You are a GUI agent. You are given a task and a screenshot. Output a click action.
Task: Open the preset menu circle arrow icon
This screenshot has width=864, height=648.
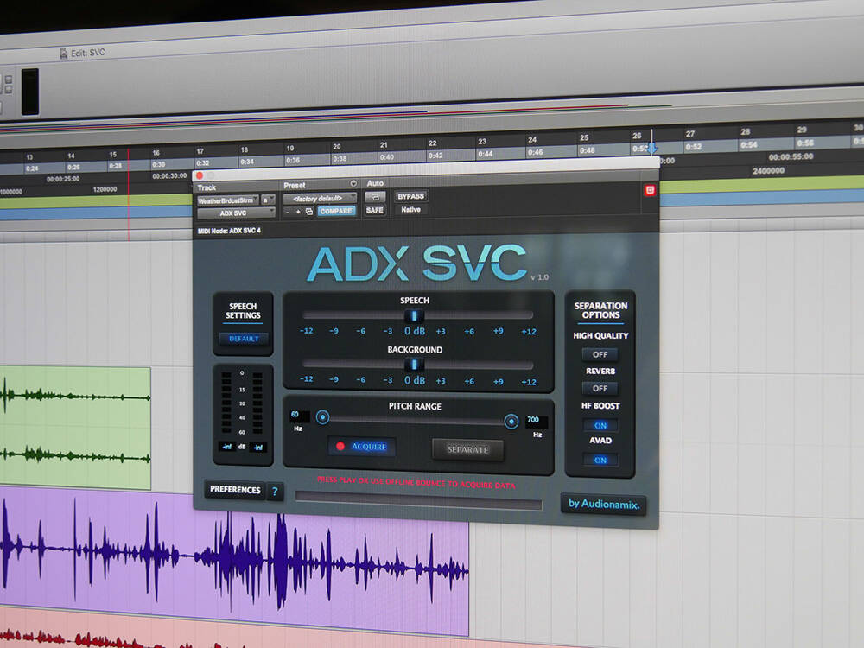(x=353, y=183)
